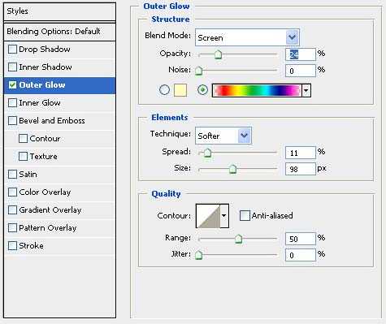Click the contour curve thumbnail

(x=208, y=216)
